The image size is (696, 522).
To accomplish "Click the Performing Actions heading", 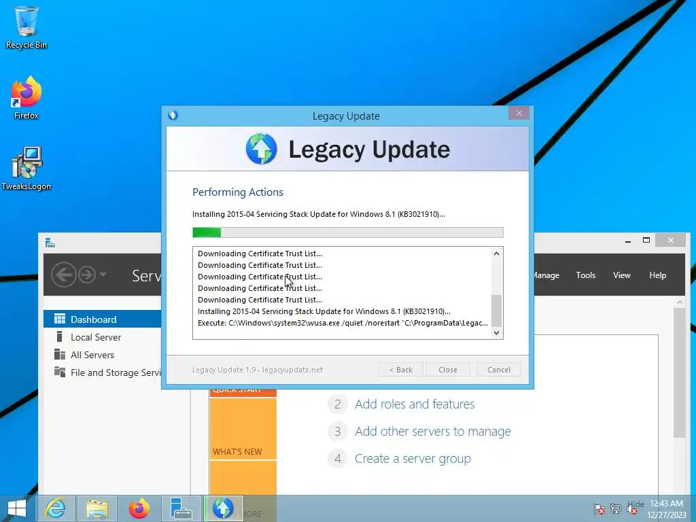I will click(x=237, y=192).
